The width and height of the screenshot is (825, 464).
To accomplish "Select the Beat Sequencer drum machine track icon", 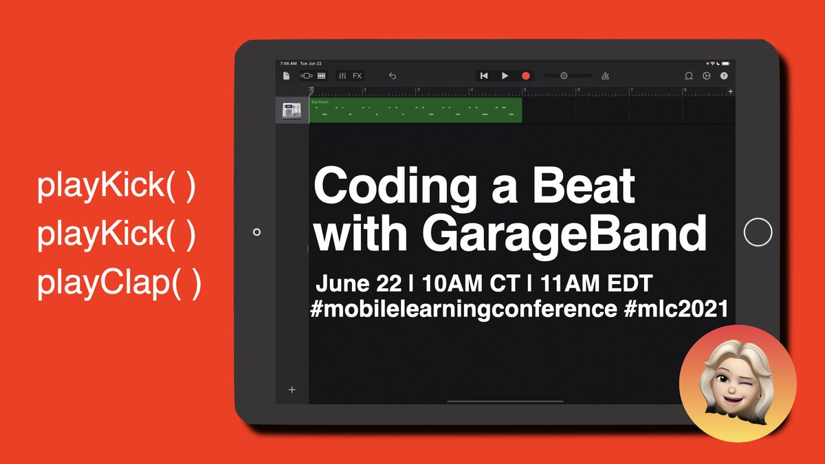I will pyautogui.click(x=292, y=109).
